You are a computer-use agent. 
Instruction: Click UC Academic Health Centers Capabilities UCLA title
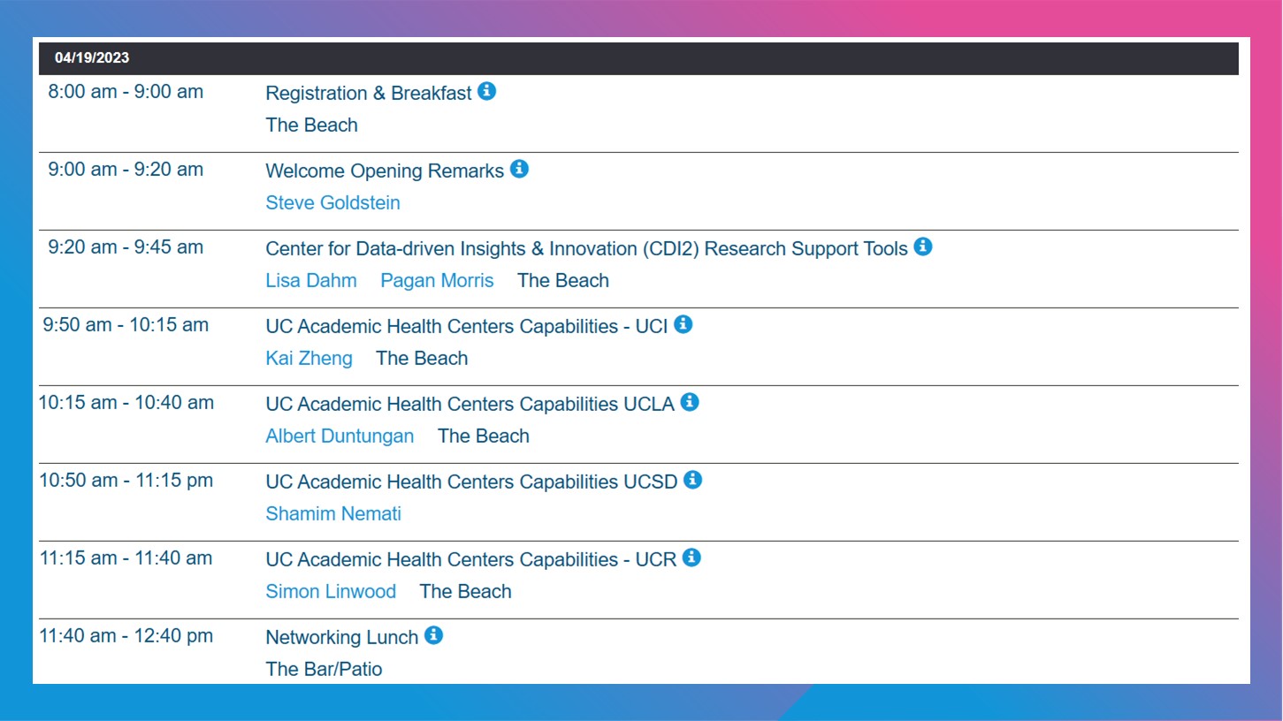[x=470, y=405]
